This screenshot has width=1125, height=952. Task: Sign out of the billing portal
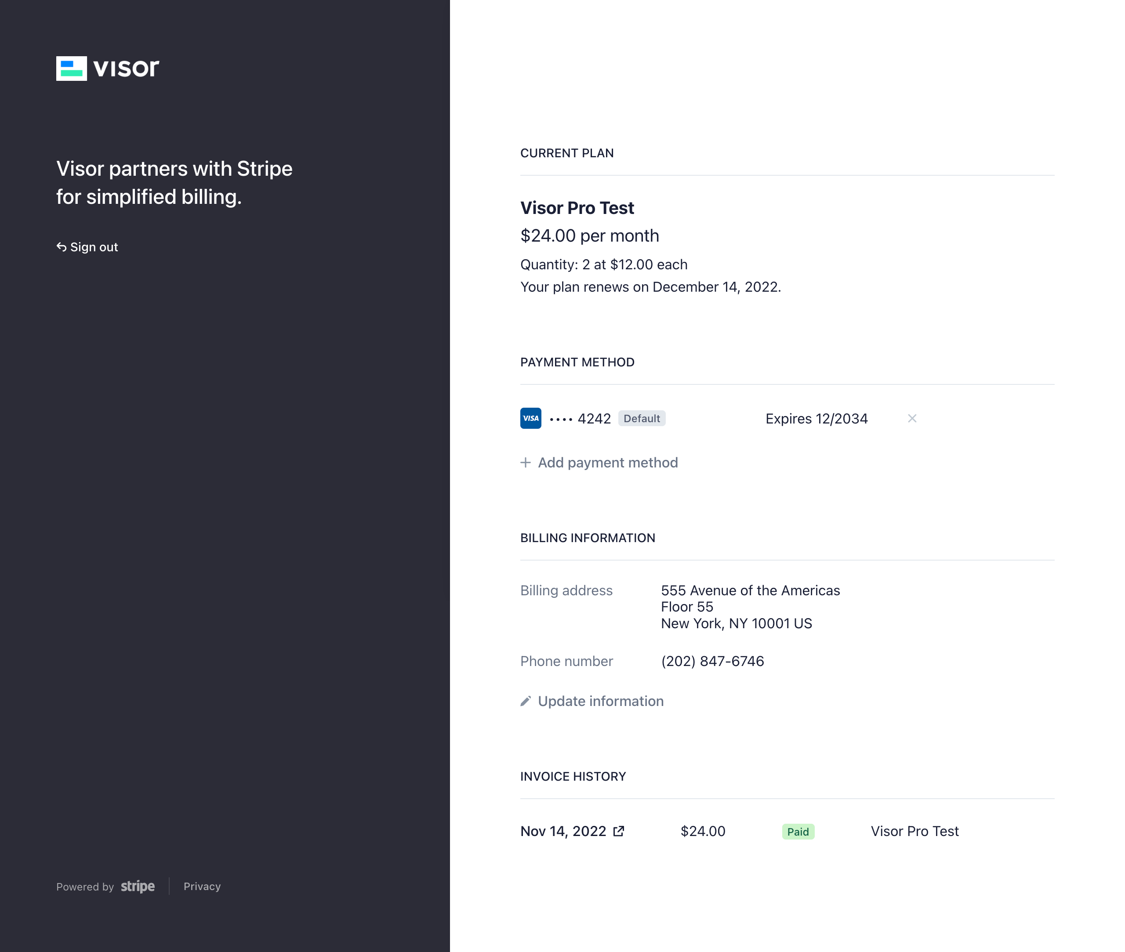pos(94,247)
